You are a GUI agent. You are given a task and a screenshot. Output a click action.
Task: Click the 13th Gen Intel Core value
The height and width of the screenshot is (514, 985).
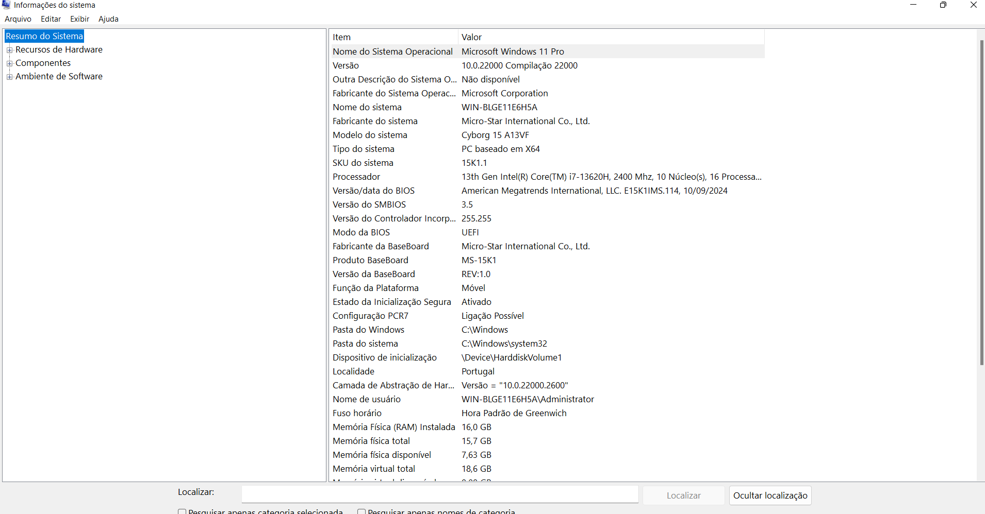(x=612, y=177)
